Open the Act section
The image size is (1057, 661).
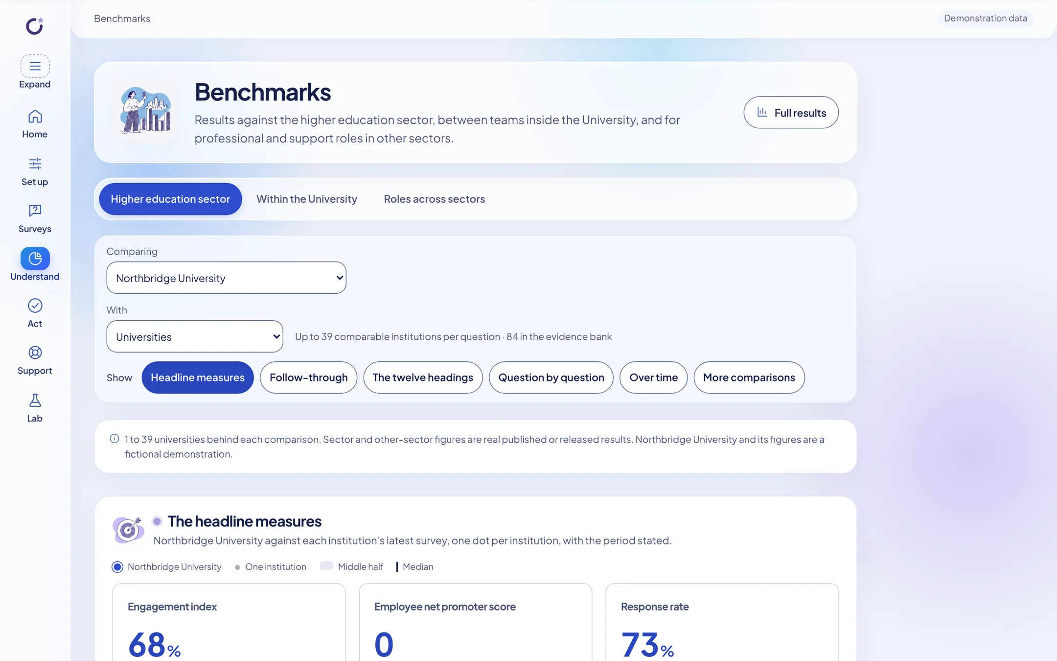(35, 313)
